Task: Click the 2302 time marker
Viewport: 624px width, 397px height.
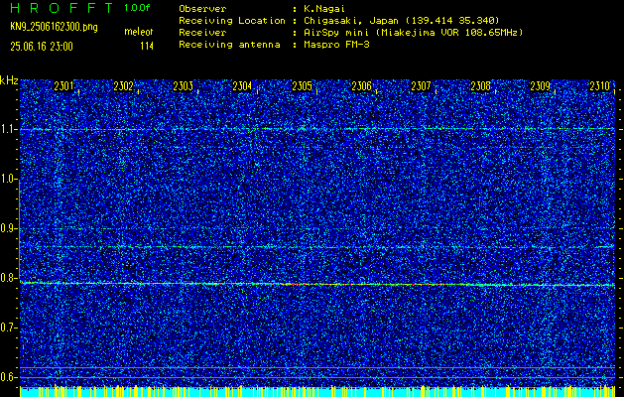Action: pos(123,86)
